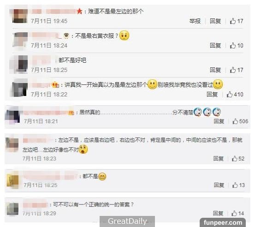Screen dimensions: 255x227
Task: Reply to the 18:24 yellow-clothes comment
Action: coord(215,45)
